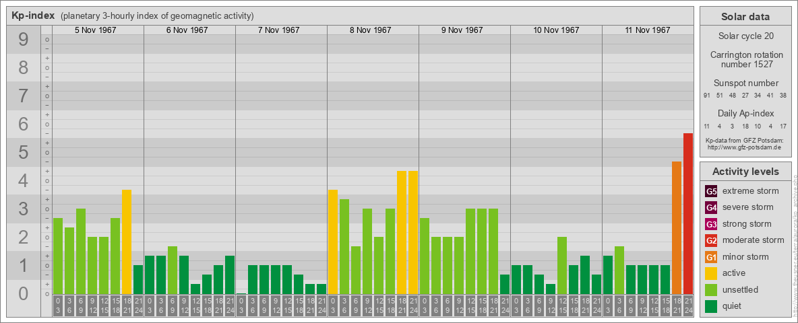
Task: Click the sunspot number value 91
Action: (707, 96)
